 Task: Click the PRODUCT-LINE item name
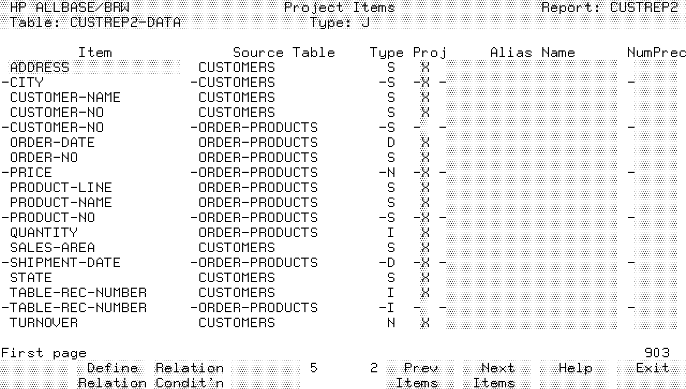(x=61, y=188)
